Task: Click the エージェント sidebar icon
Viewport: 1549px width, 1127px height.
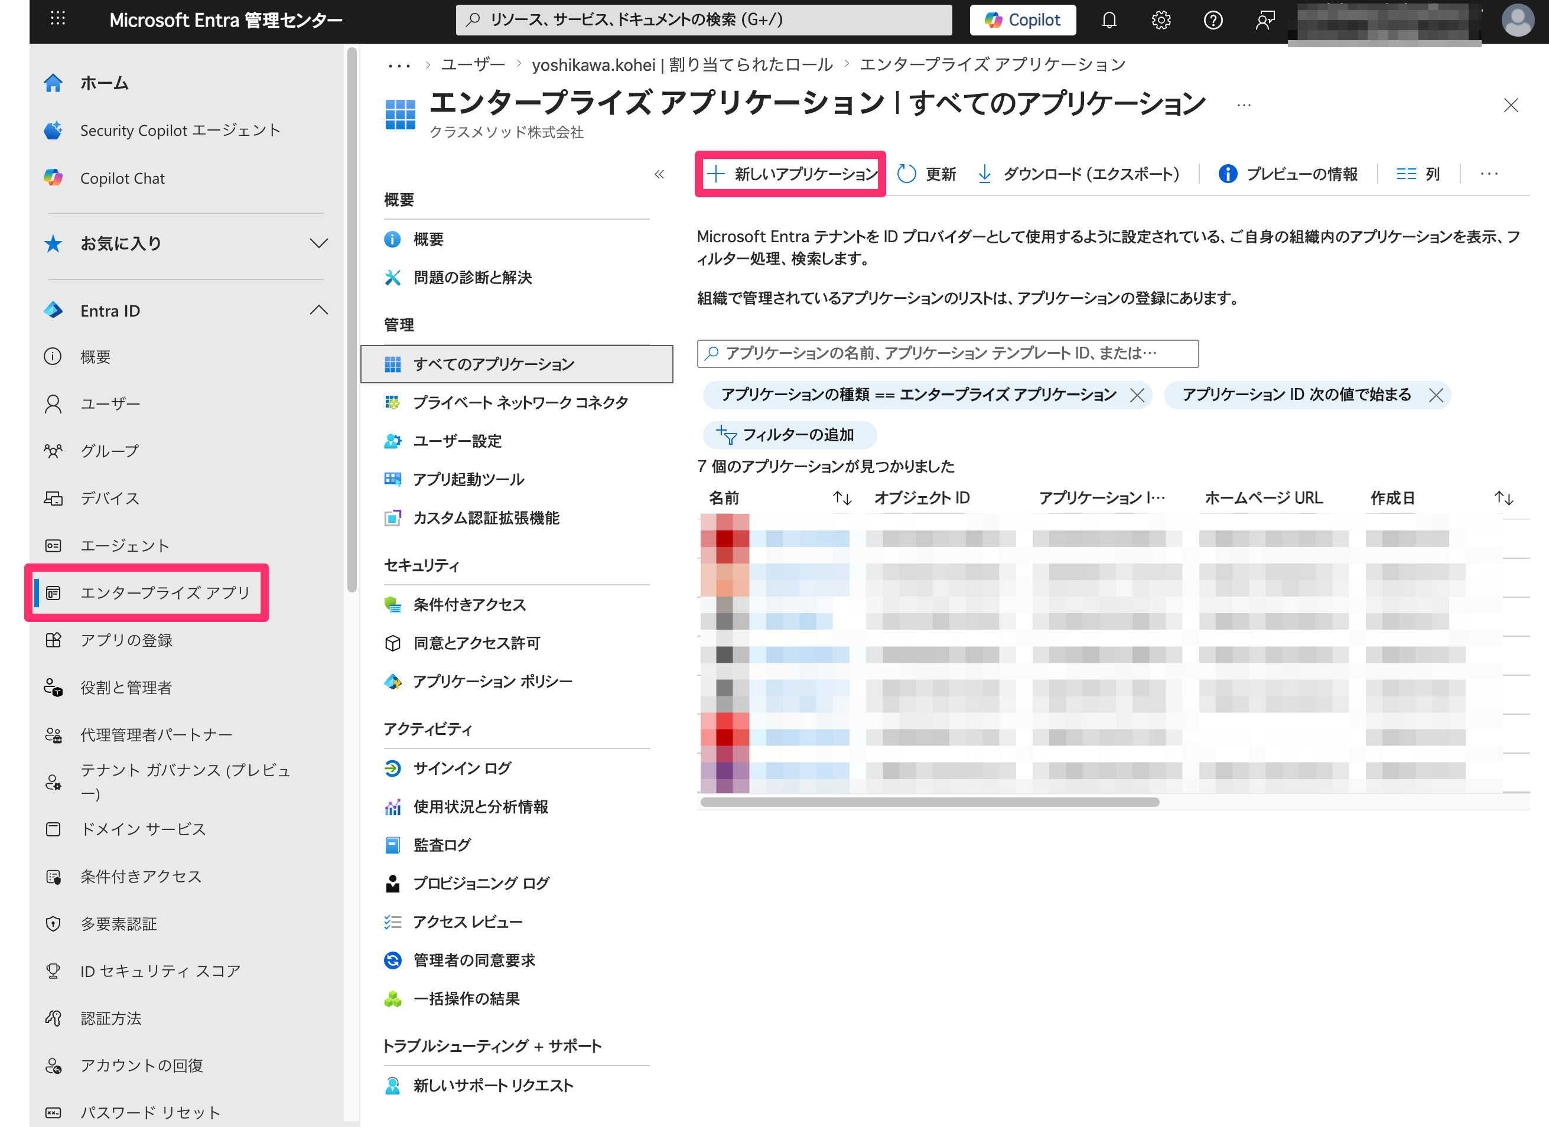Action: [53, 546]
